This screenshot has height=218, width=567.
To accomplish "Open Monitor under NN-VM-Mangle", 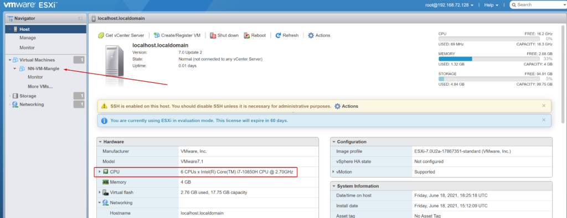I will [x=35, y=77].
